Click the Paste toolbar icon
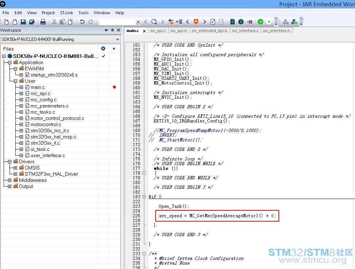 click(x=71, y=22)
